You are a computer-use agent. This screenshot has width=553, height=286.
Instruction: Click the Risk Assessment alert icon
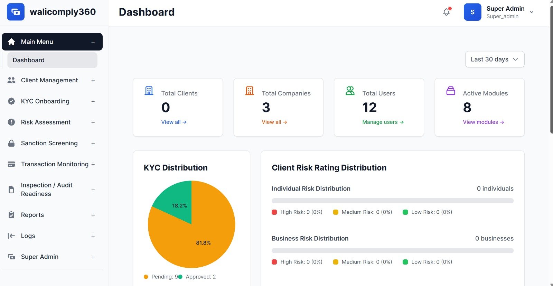tap(11, 122)
